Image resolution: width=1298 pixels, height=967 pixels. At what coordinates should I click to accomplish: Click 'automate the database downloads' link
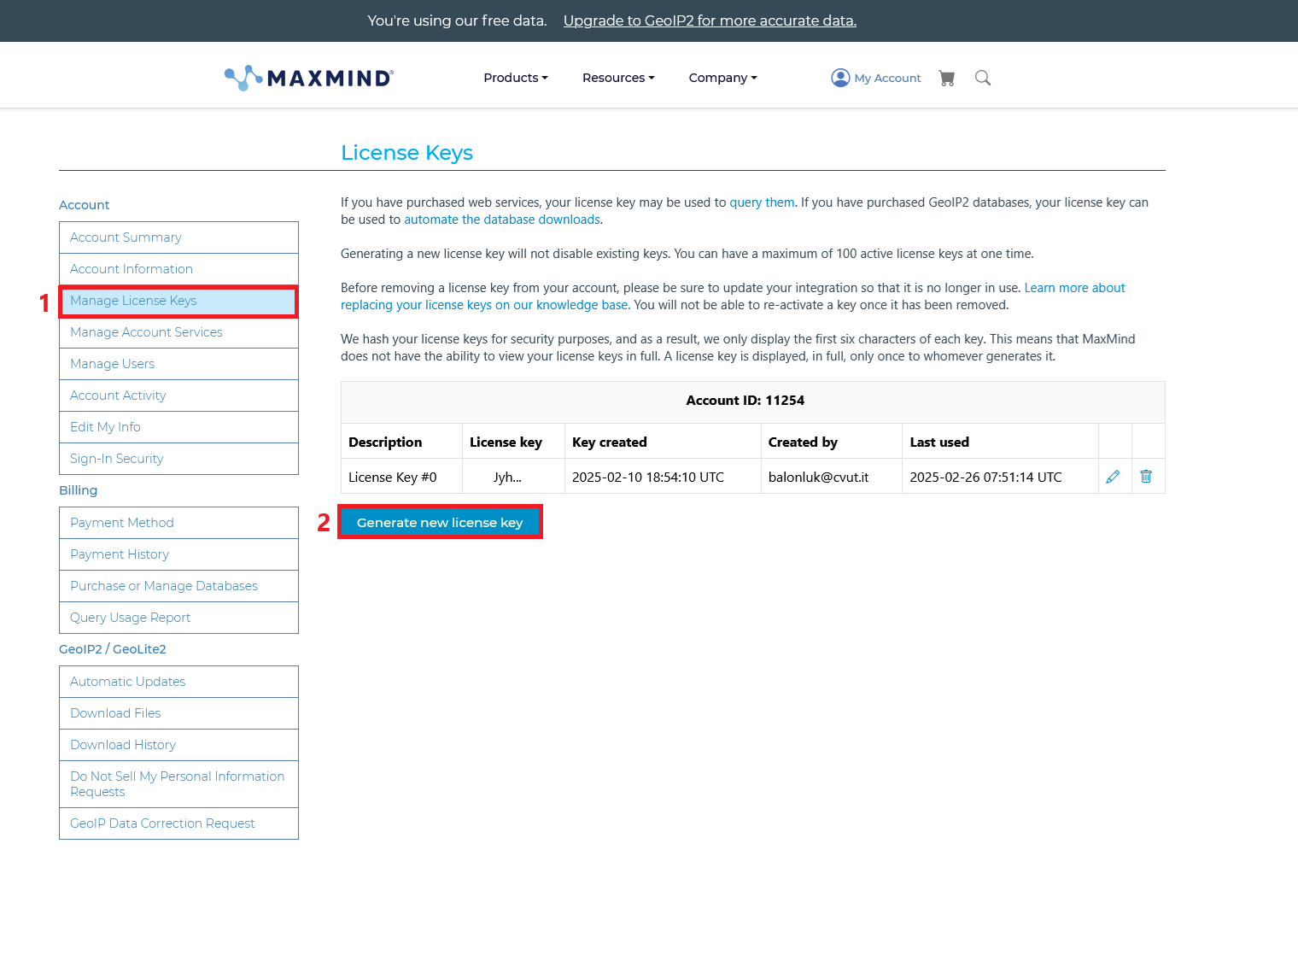point(502,220)
